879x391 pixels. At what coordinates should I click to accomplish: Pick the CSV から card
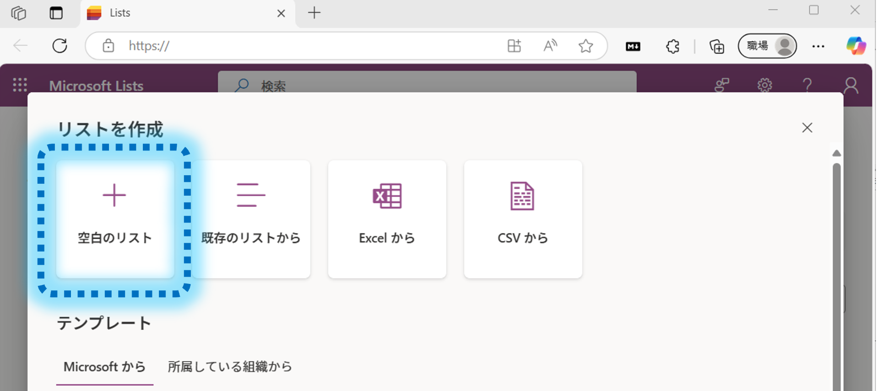pos(523,219)
